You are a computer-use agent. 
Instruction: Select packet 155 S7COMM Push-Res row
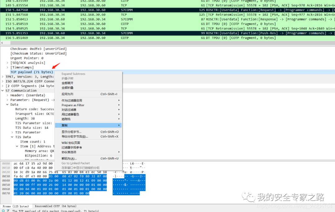pyautogui.click(x=167, y=33)
